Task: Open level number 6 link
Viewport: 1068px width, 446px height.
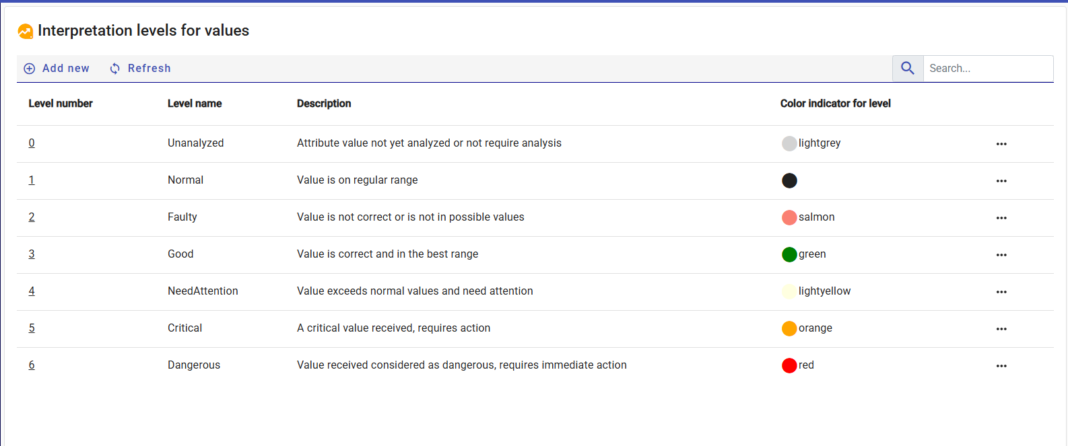Action: pos(32,365)
